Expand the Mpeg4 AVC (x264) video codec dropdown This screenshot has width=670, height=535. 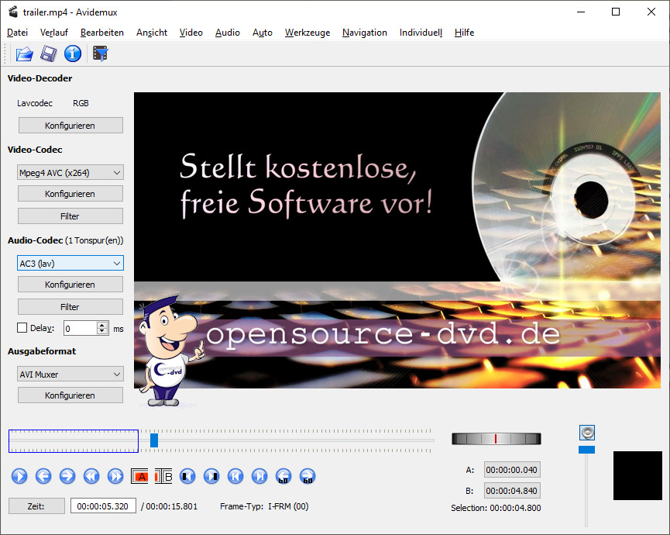[70, 173]
